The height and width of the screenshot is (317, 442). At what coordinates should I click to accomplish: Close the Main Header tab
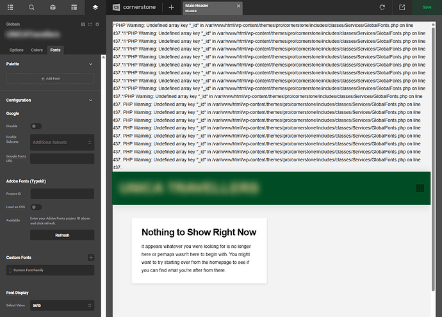(238, 6)
